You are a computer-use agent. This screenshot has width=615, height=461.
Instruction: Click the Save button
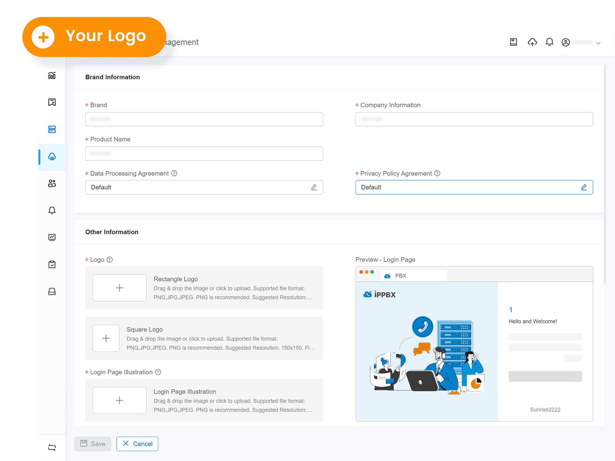[x=93, y=444]
